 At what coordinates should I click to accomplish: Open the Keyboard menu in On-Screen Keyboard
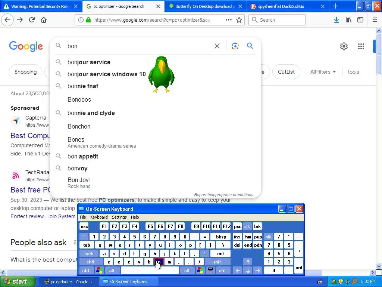pyautogui.click(x=99, y=217)
